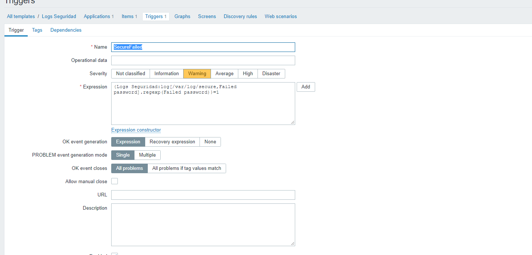Pick Information severity
The width and height of the screenshot is (532, 255).
(x=167, y=73)
